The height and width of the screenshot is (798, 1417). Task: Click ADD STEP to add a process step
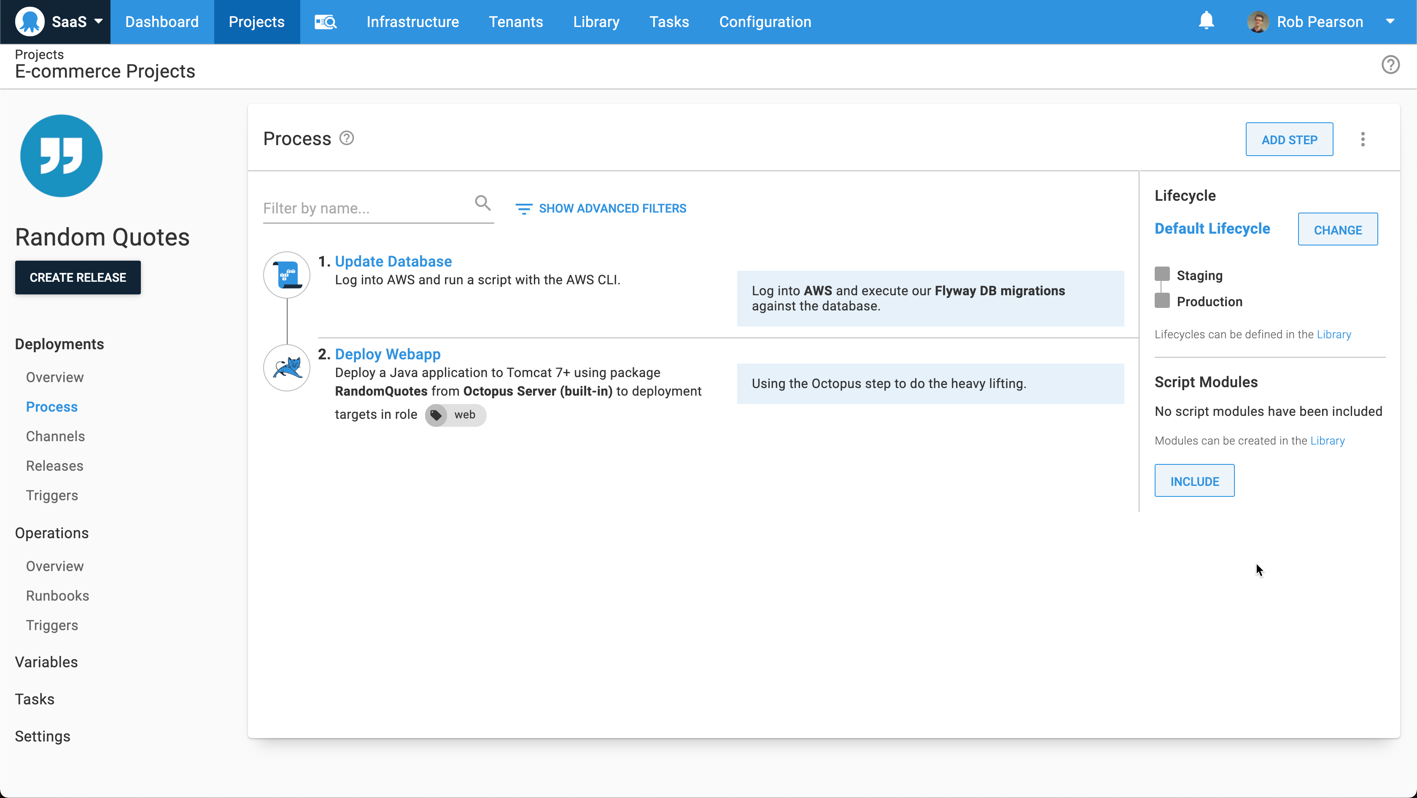click(1289, 139)
